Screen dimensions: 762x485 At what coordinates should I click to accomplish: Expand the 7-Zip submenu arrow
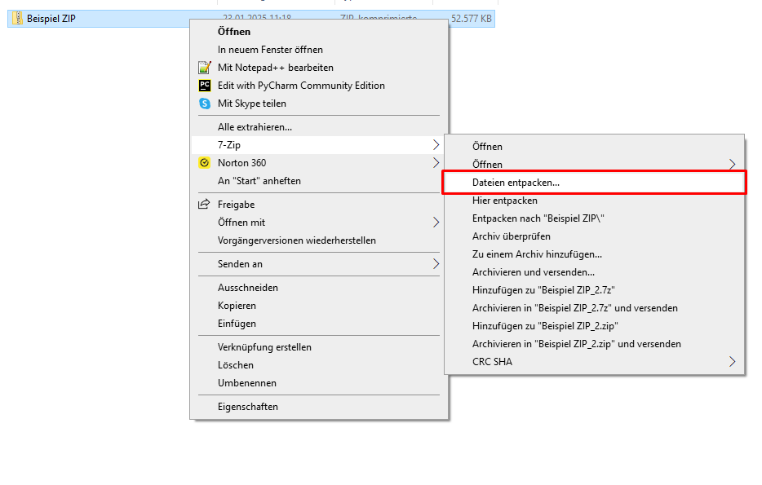[436, 145]
